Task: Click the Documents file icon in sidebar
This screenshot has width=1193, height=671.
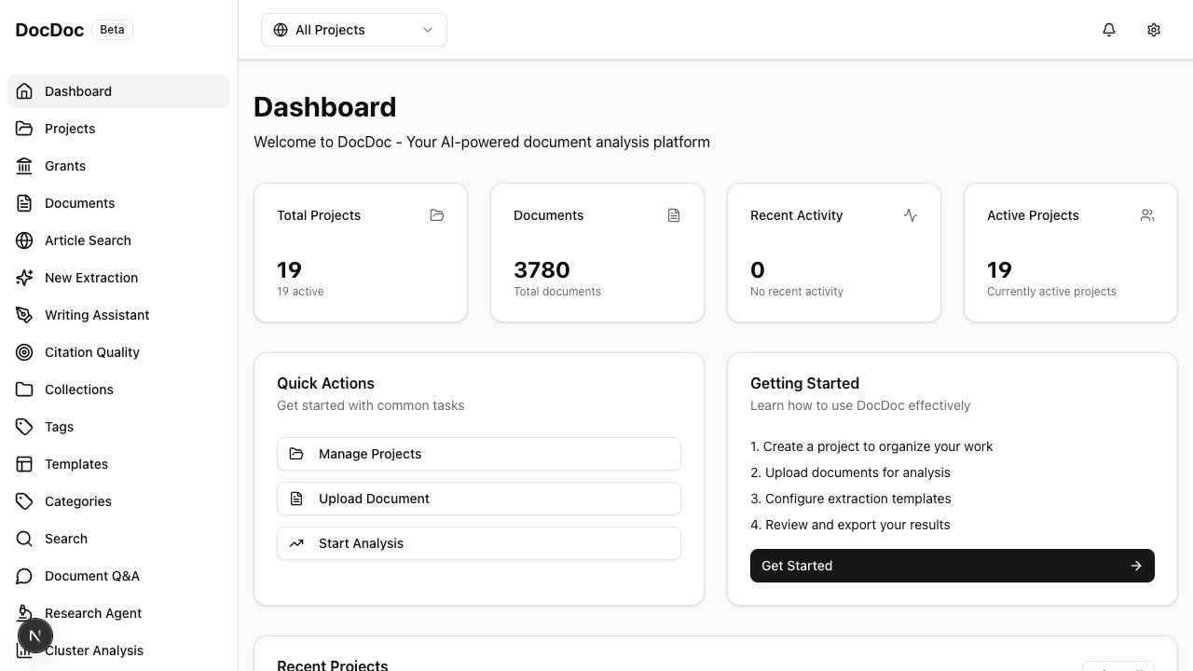Action: (25, 203)
